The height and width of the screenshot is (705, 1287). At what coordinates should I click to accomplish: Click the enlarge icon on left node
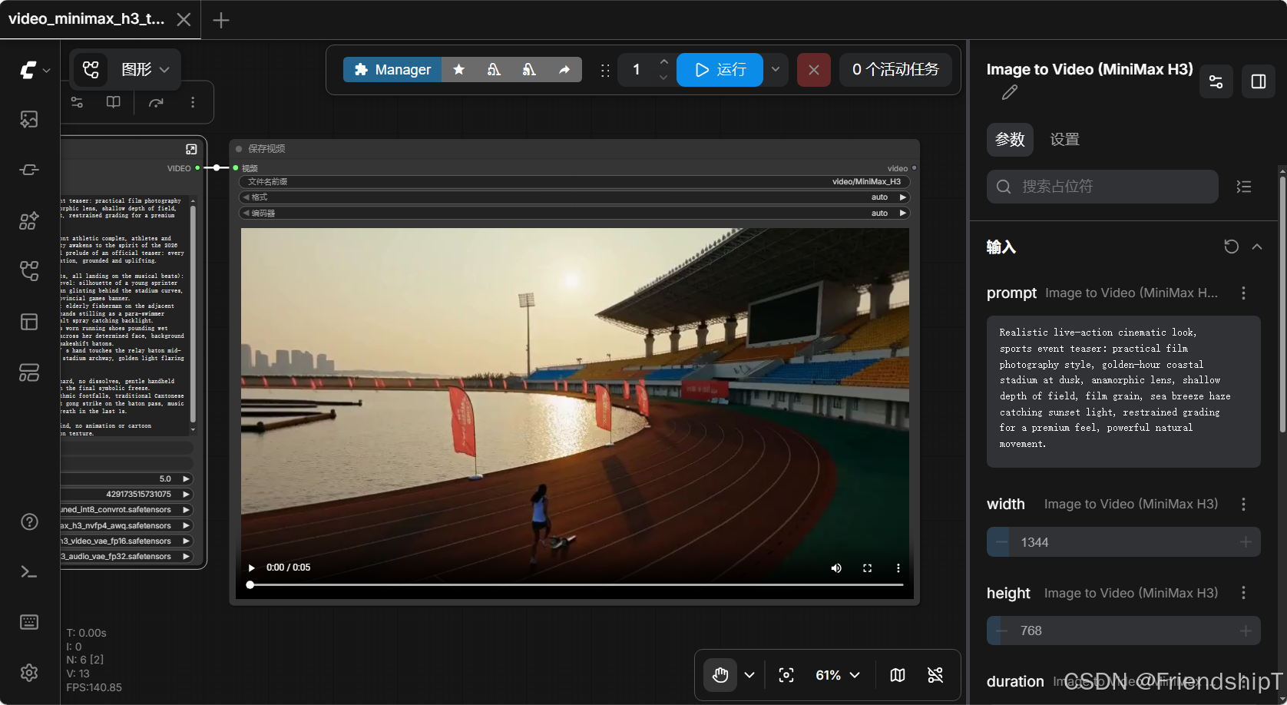[x=191, y=149]
